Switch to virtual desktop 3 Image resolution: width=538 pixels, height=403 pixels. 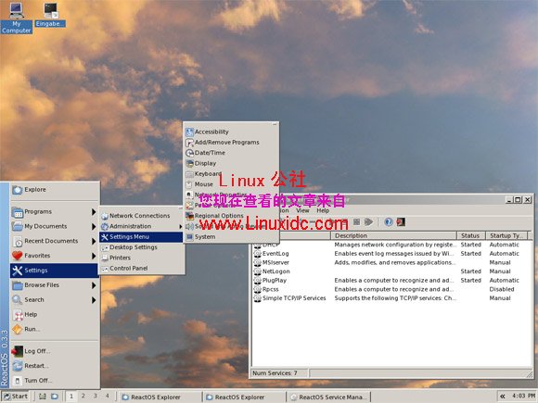(x=95, y=397)
